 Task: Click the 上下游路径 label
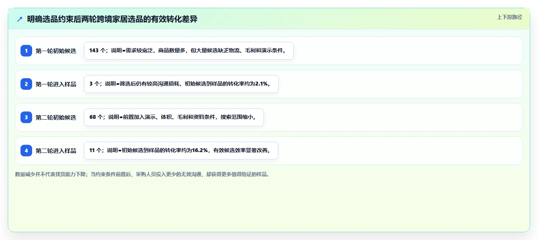[509, 17]
